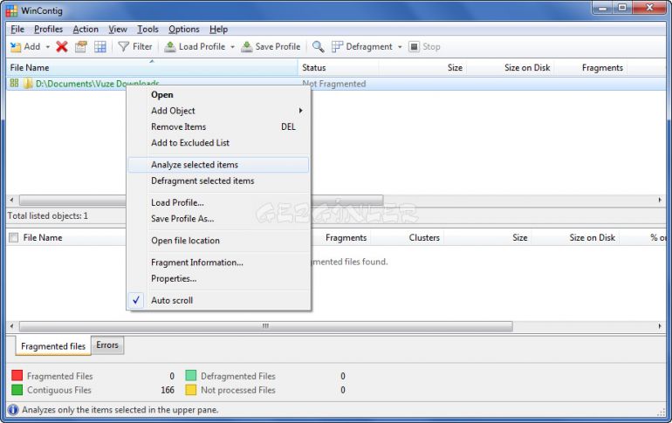Open Fragment Information... dialog
The image size is (672, 423).
[x=218, y=263]
